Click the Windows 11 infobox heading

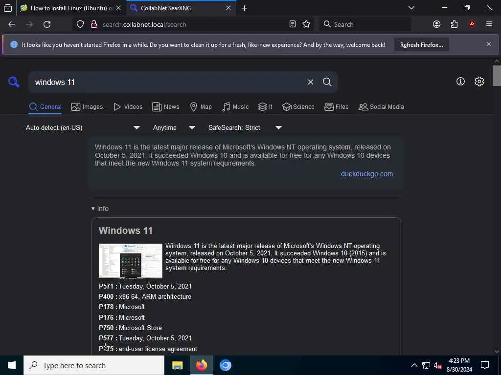(x=126, y=230)
